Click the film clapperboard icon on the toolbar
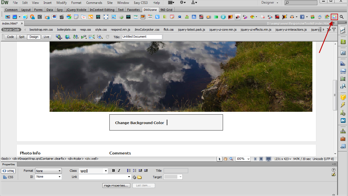348x196 pixels. [62, 17]
